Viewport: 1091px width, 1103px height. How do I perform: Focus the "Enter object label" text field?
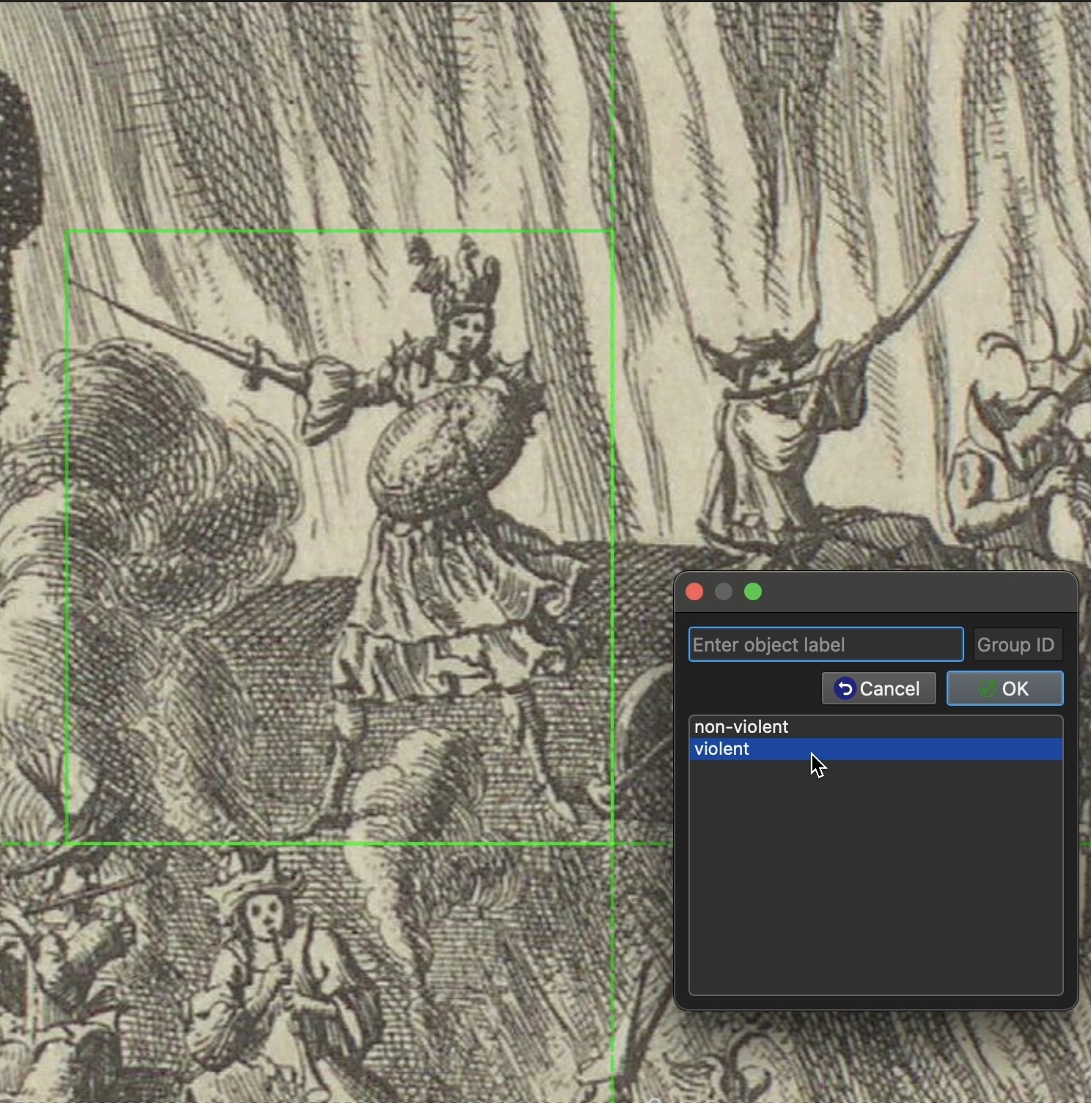pos(826,645)
